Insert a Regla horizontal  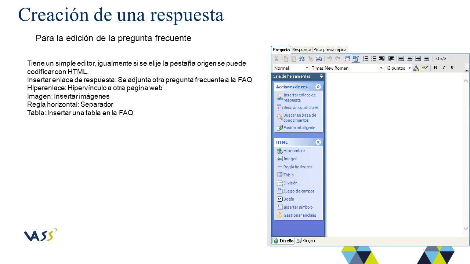294,167
